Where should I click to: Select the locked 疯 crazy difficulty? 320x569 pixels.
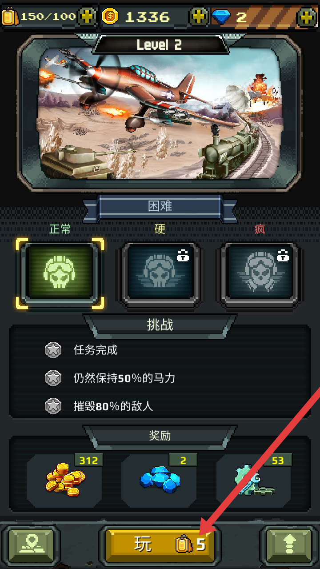click(x=259, y=272)
